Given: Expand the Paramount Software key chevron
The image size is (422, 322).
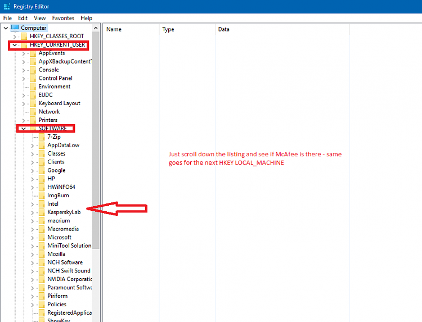Looking at the screenshot, I should click(32, 288).
